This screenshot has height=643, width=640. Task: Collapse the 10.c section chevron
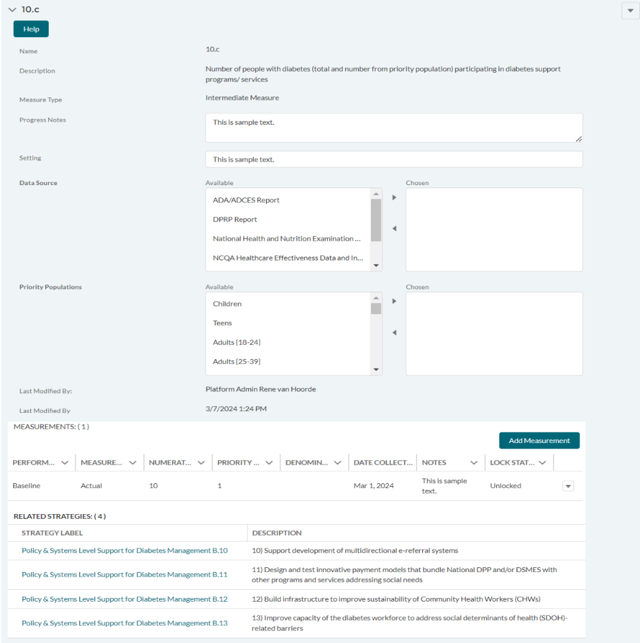click(x=12, y=9)
